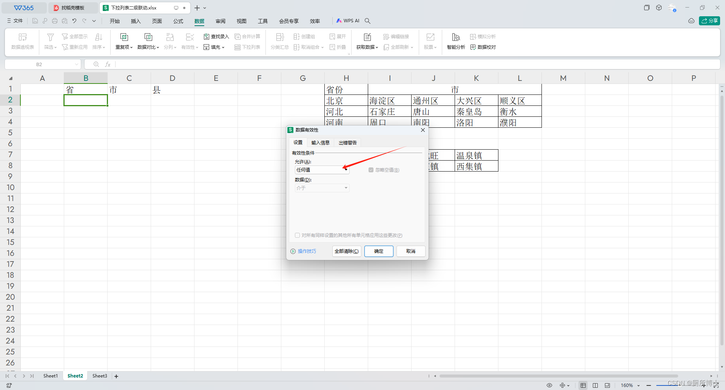This screenshot has height=390, width=725.
Task: Switch to the Review (审阅) ribbon tab
Action: click(221, 21)
